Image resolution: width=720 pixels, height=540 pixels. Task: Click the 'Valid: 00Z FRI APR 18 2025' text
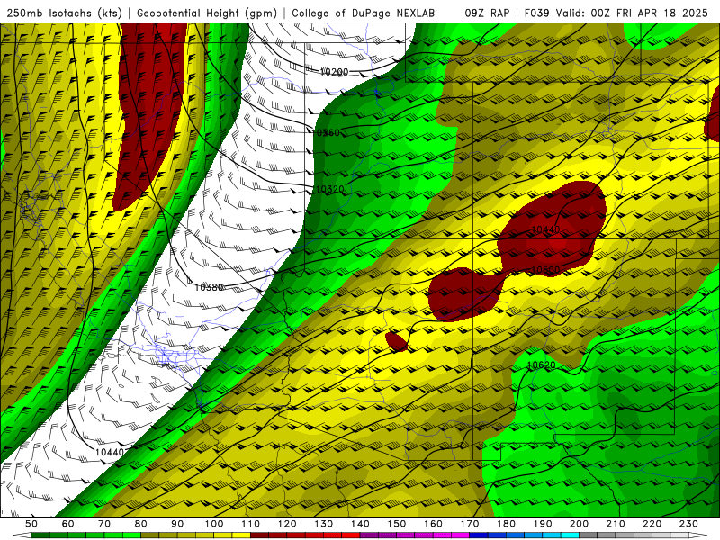[x=632, y=13]
